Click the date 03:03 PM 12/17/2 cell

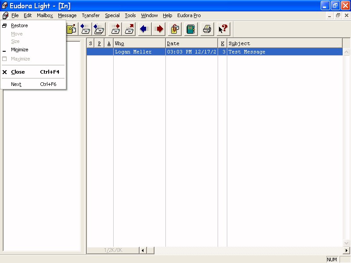[192, 52]
